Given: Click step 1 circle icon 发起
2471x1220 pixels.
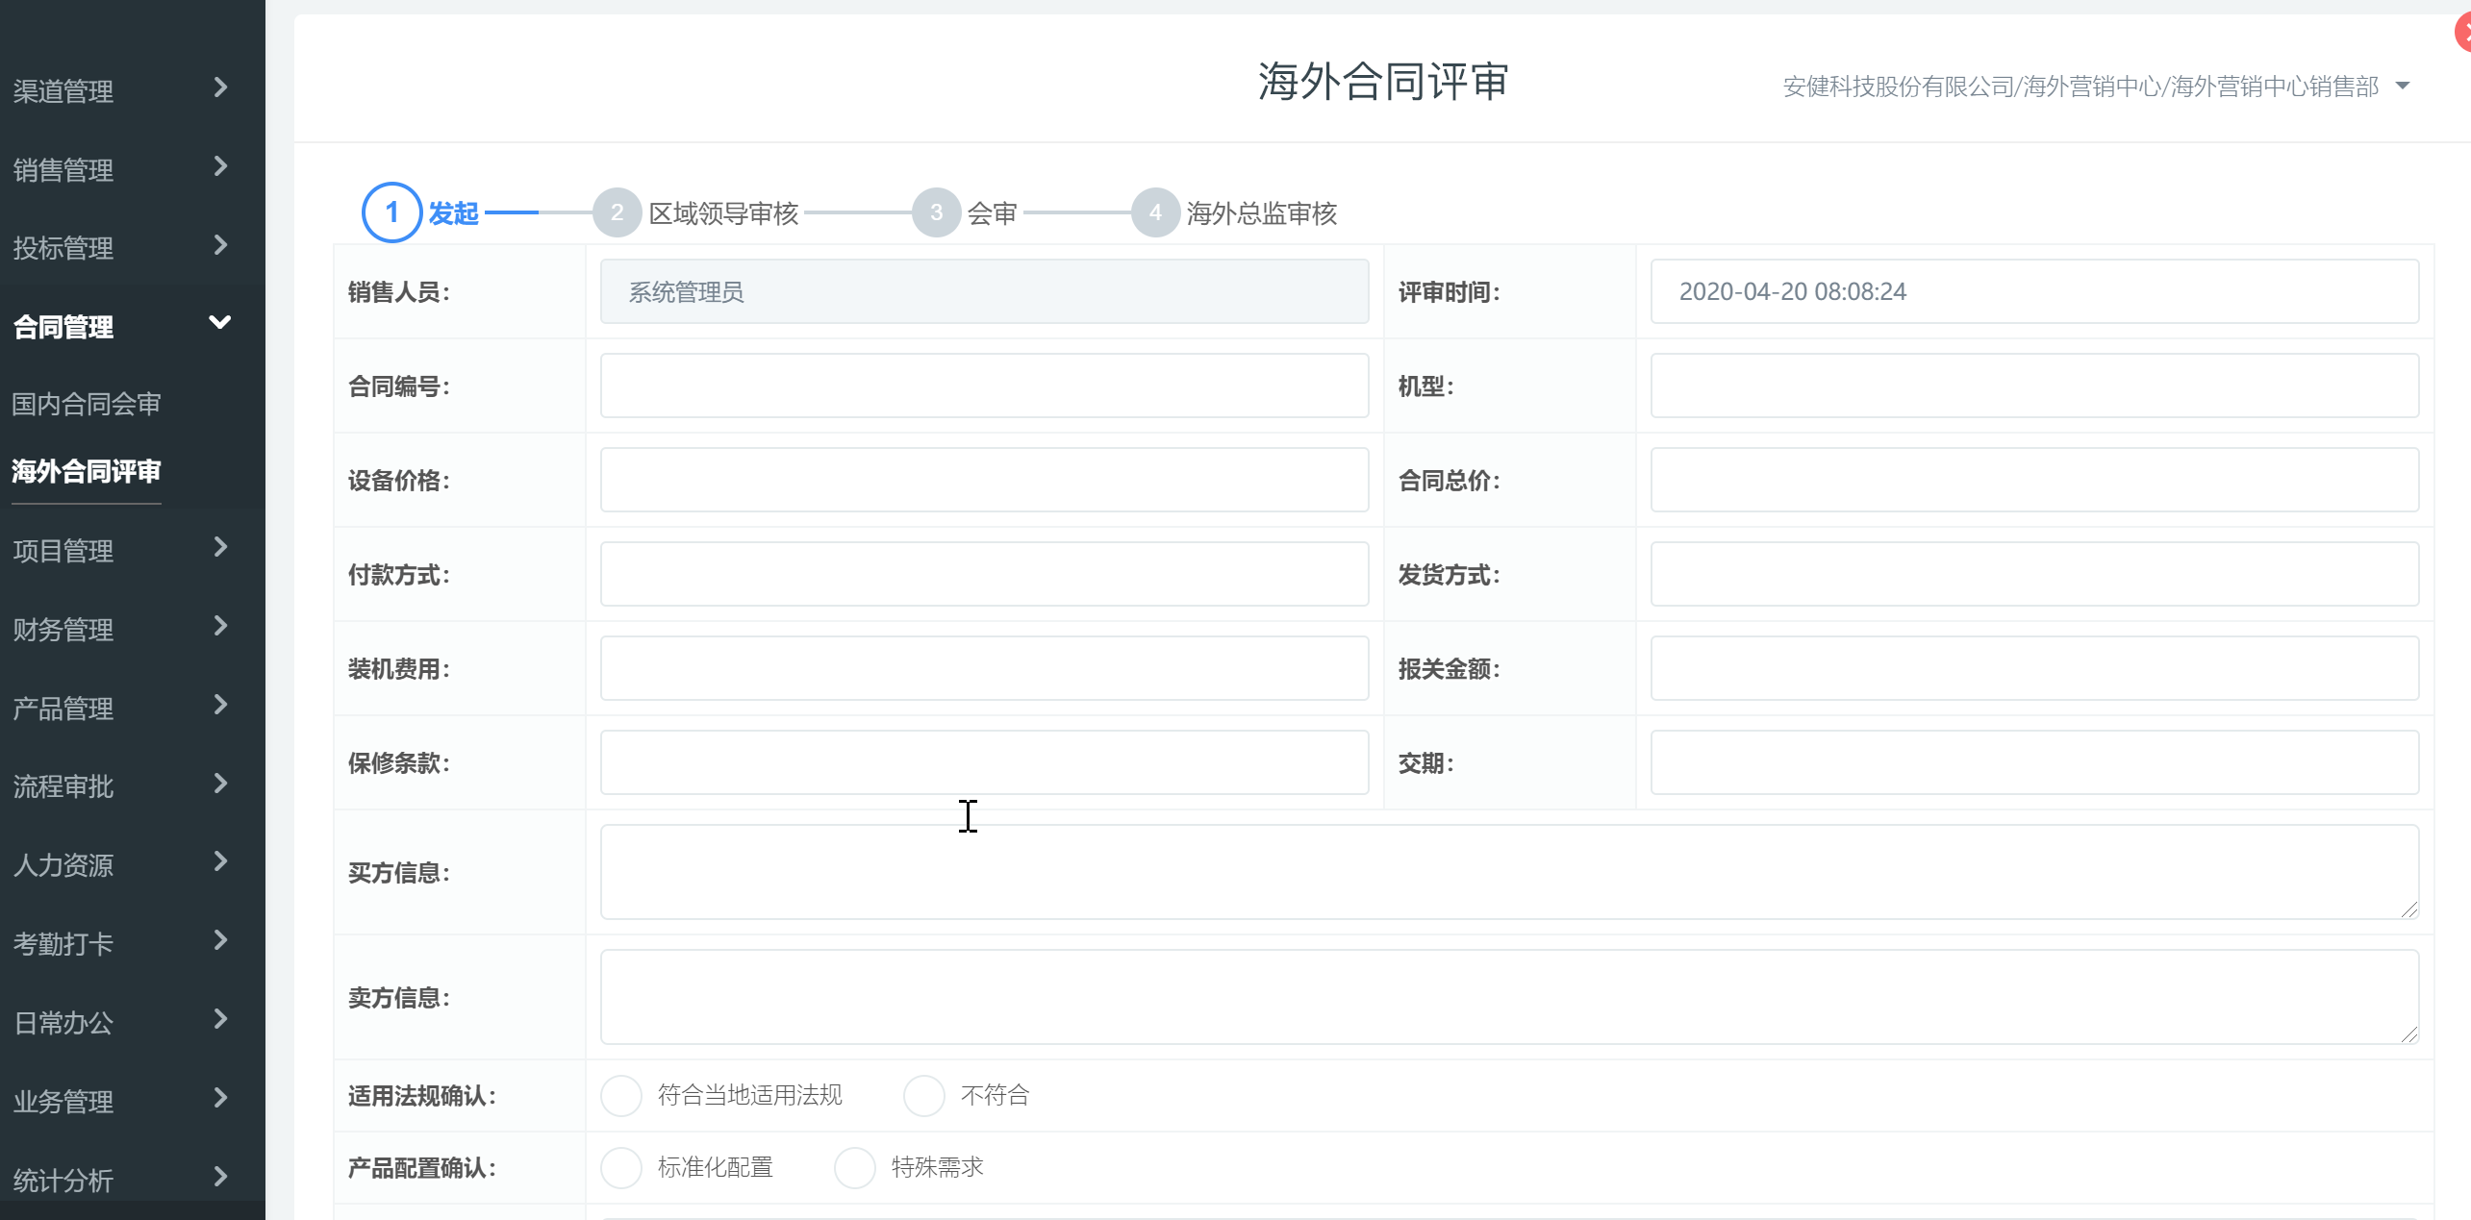Looking at the screenshot, I should (x=391, y=212).
